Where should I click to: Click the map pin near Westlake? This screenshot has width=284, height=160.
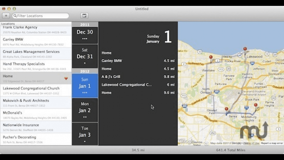point(211,57)
